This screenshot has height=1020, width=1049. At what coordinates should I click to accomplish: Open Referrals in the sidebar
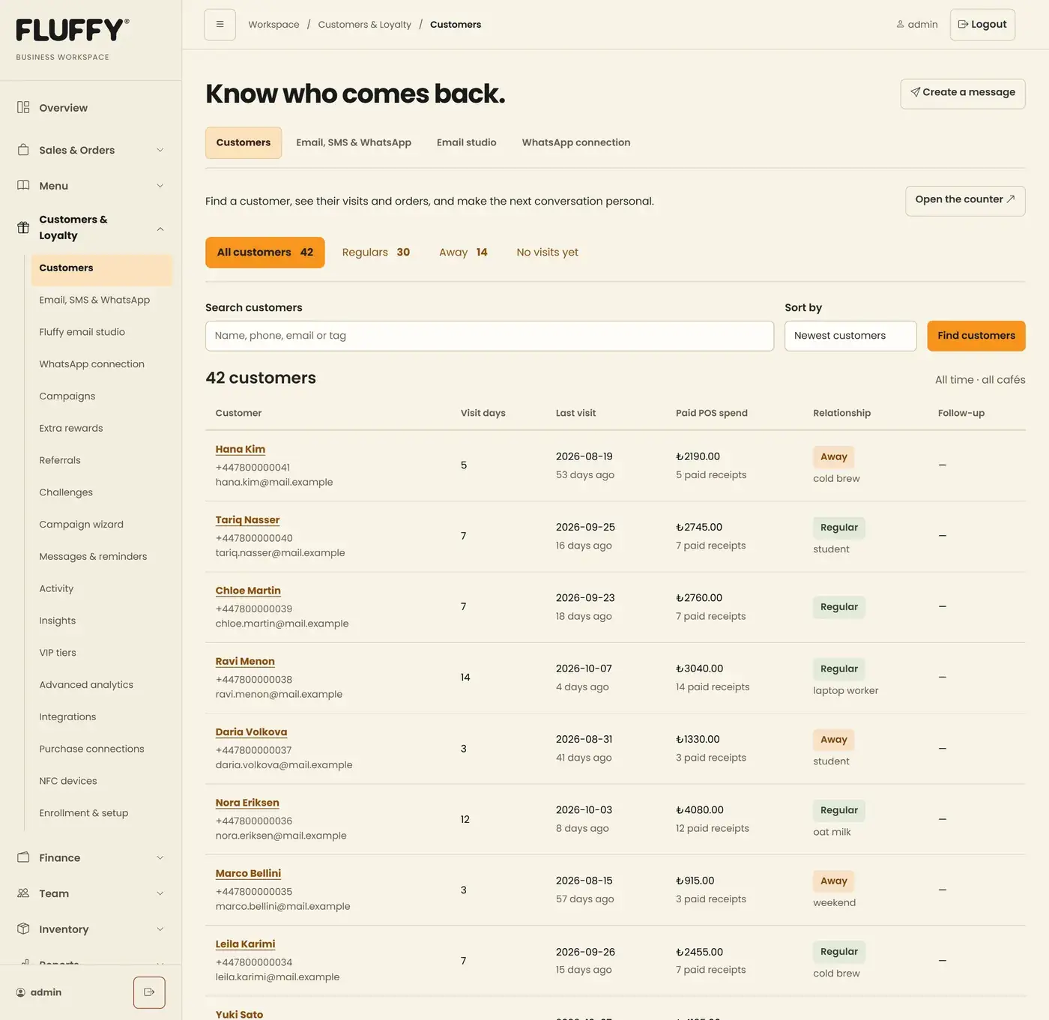click(60, 460)
